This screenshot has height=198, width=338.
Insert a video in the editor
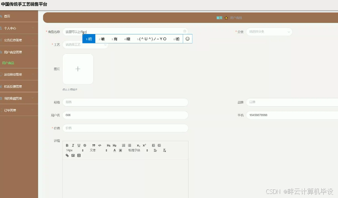tap(79, 155)
